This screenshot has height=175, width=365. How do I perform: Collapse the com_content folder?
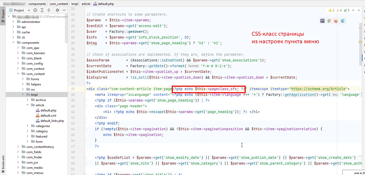point(18,74)
